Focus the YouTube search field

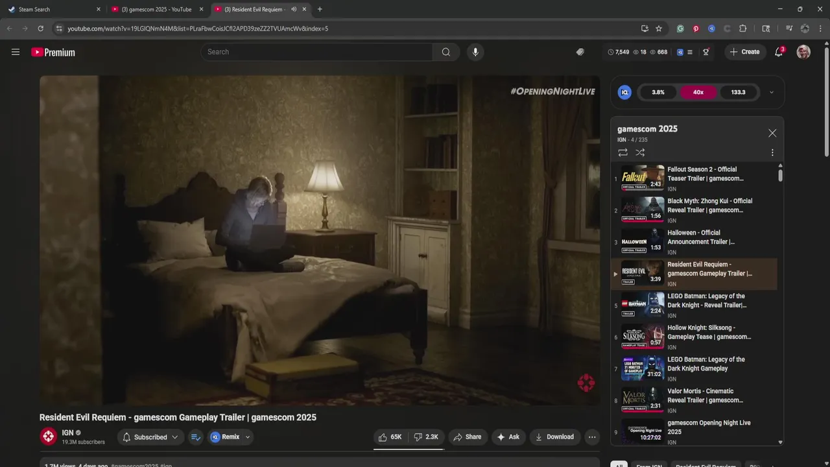click(x=317, y=52)
